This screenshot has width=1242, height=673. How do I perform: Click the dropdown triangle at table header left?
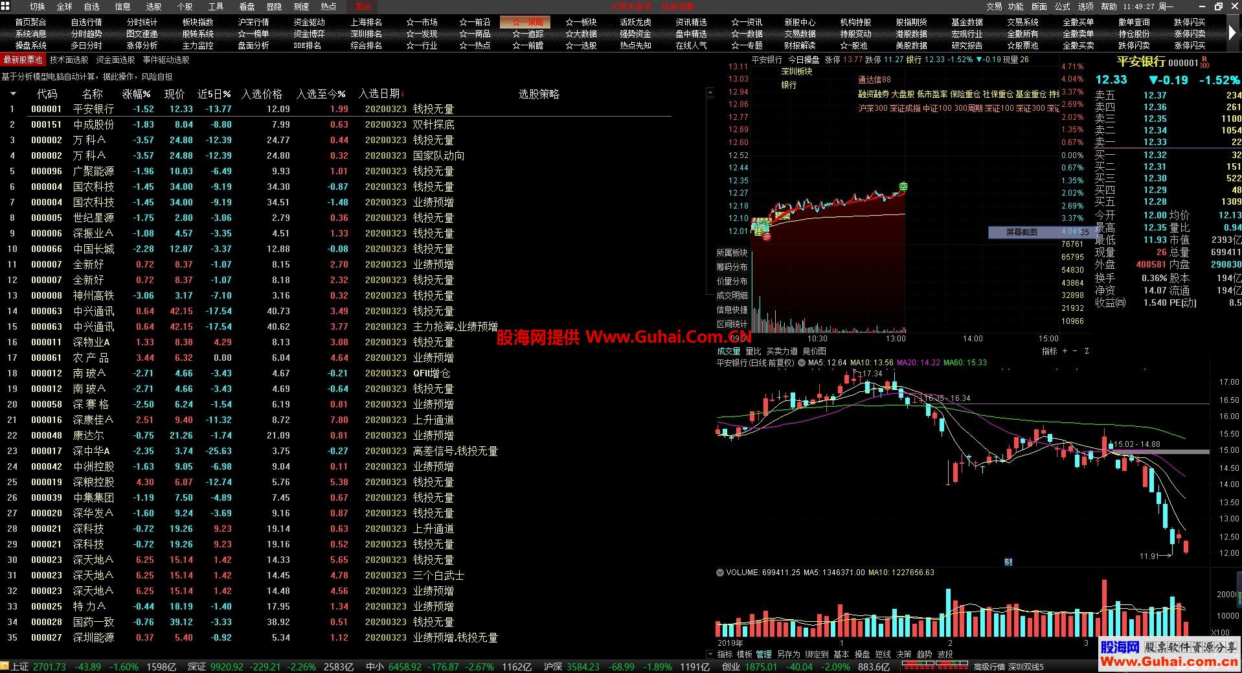point(12,95)
